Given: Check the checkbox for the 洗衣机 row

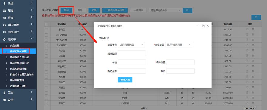Looking at the screenshot, I should pos(46,98).
